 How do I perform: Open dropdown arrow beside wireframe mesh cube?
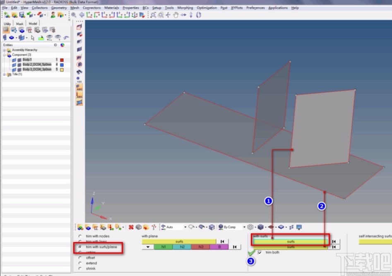(x=255, y=227)
